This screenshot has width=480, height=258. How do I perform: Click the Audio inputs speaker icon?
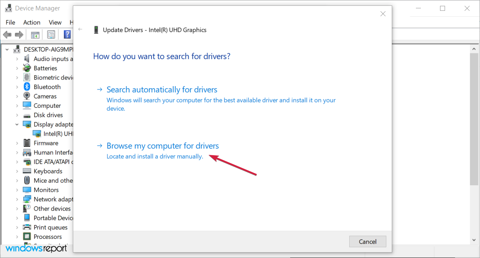click(27, 58)
